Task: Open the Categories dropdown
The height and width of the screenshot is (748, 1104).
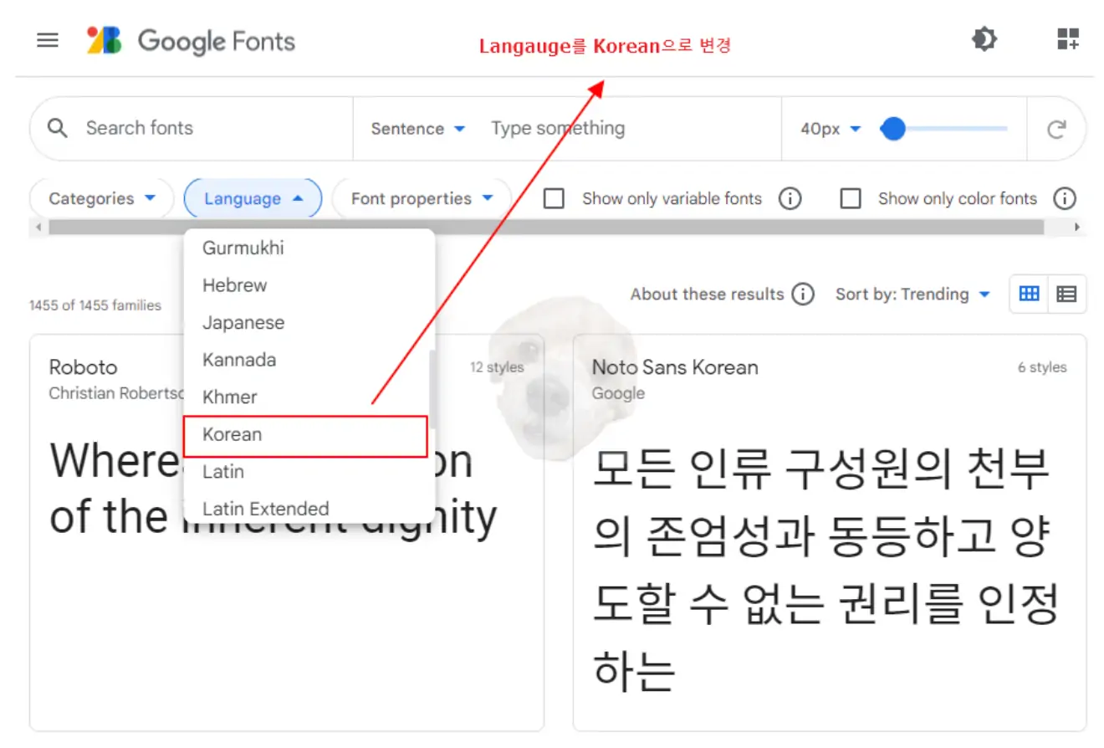Action: [x=100, y=198]
